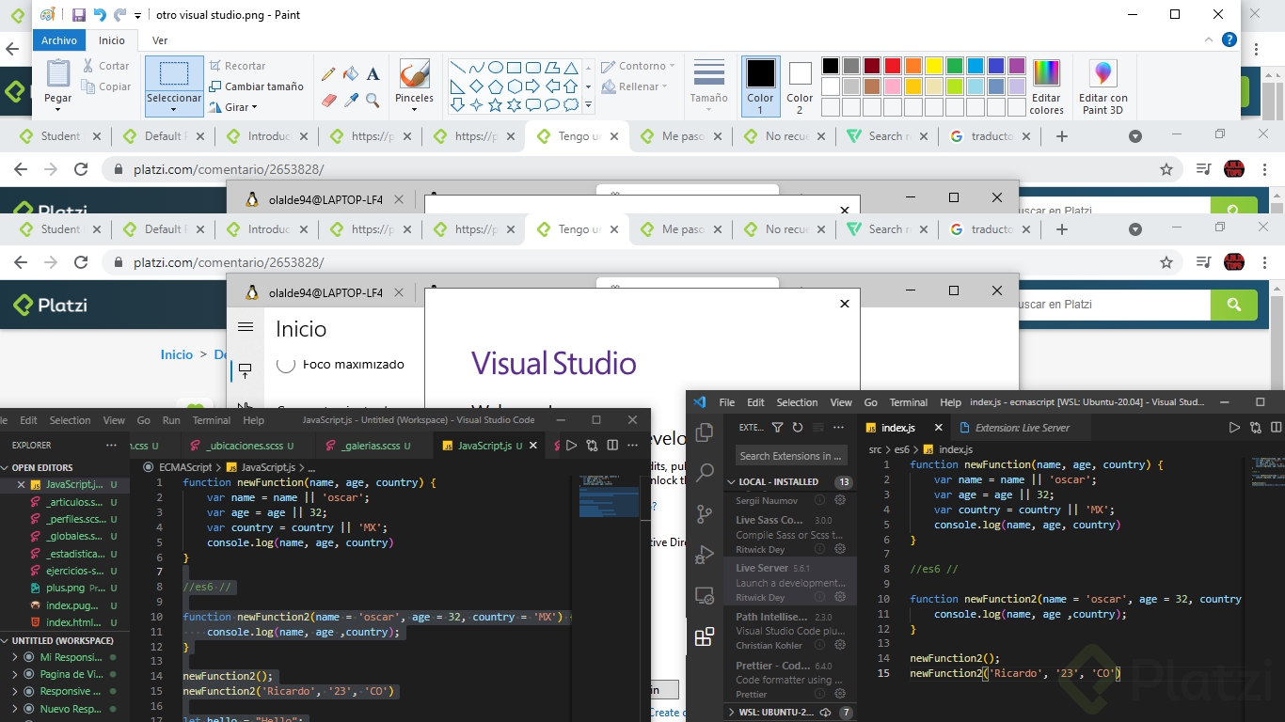The width and height of the screenshot is (1285, 722).
Task: Pick the five-point star shape in gallery
Action: pyautogui.click(x=495, y=104)
